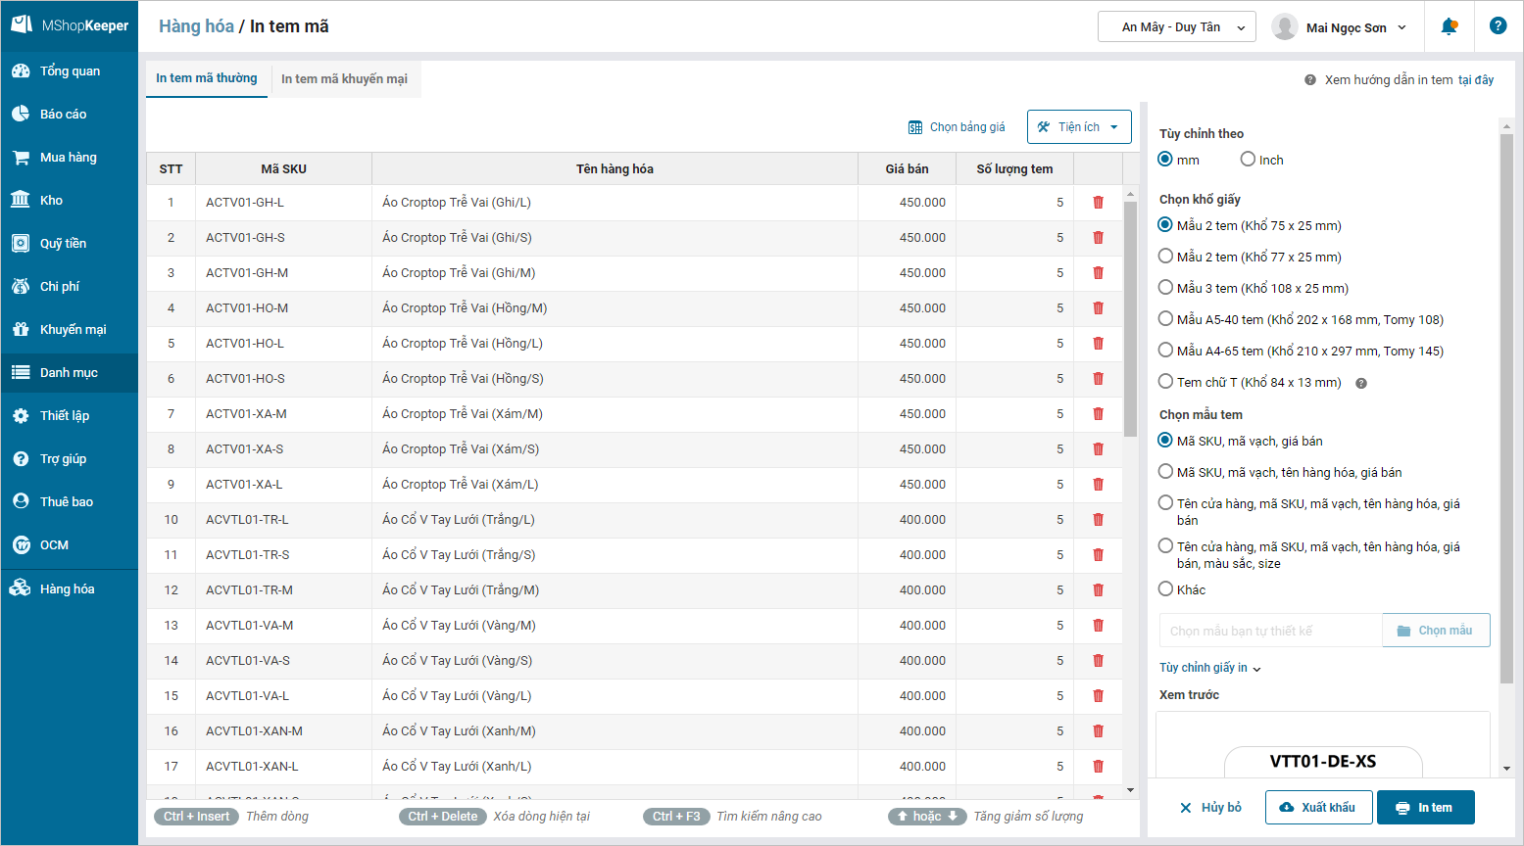Remove ACVTL01-VA-S row with trash icon
Viewport: 1524px width, 846px height.
coord(1098,661)
